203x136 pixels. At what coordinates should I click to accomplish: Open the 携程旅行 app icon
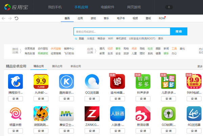click(16, 81)
